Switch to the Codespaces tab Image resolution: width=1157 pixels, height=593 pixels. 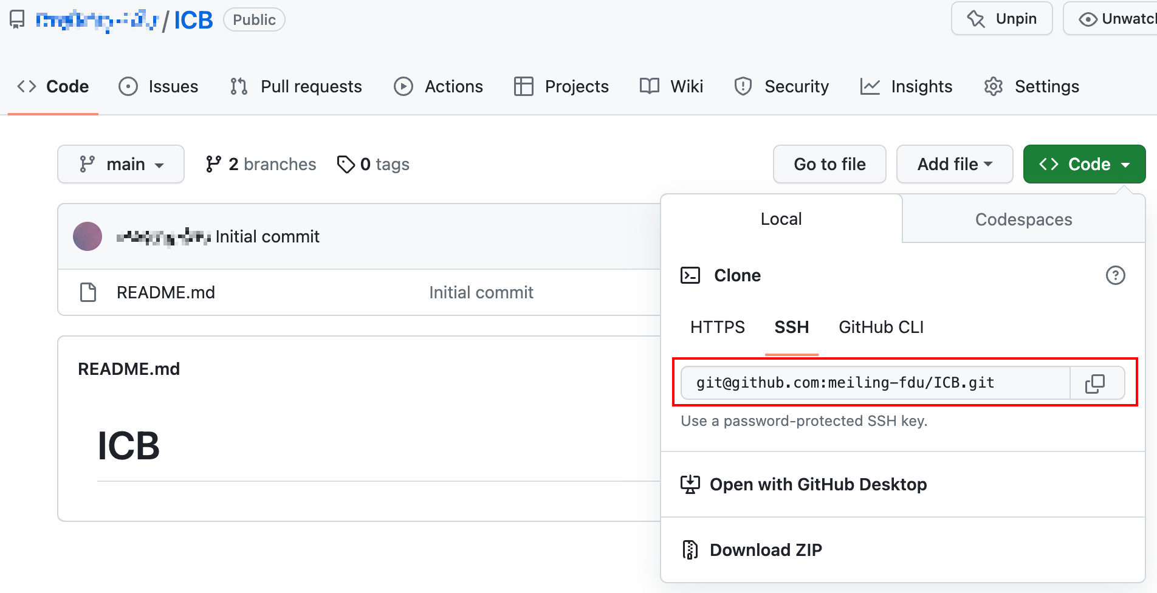click(x=1023, y=219)
